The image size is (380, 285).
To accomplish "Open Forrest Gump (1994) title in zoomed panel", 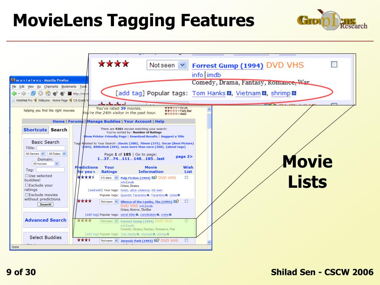I will pos(227,66).
